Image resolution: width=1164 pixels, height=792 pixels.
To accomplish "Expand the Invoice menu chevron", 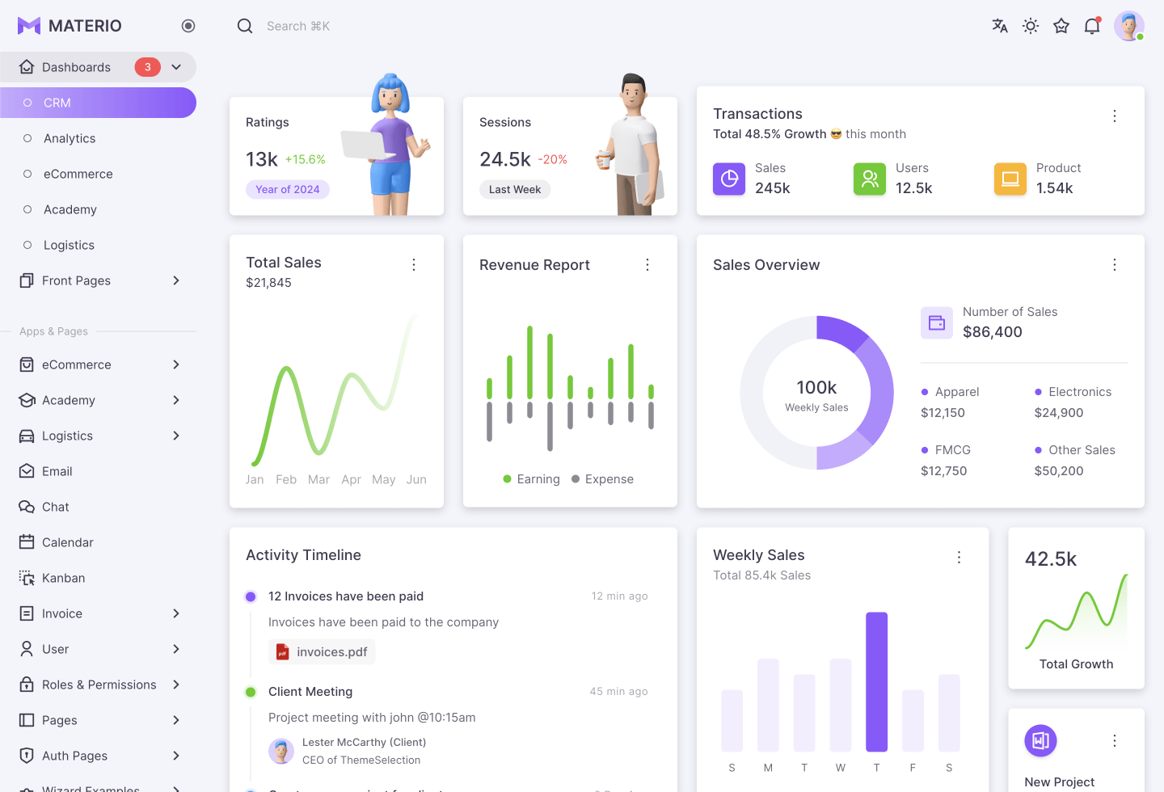I will pyautogui.click(x=176, y=613).
